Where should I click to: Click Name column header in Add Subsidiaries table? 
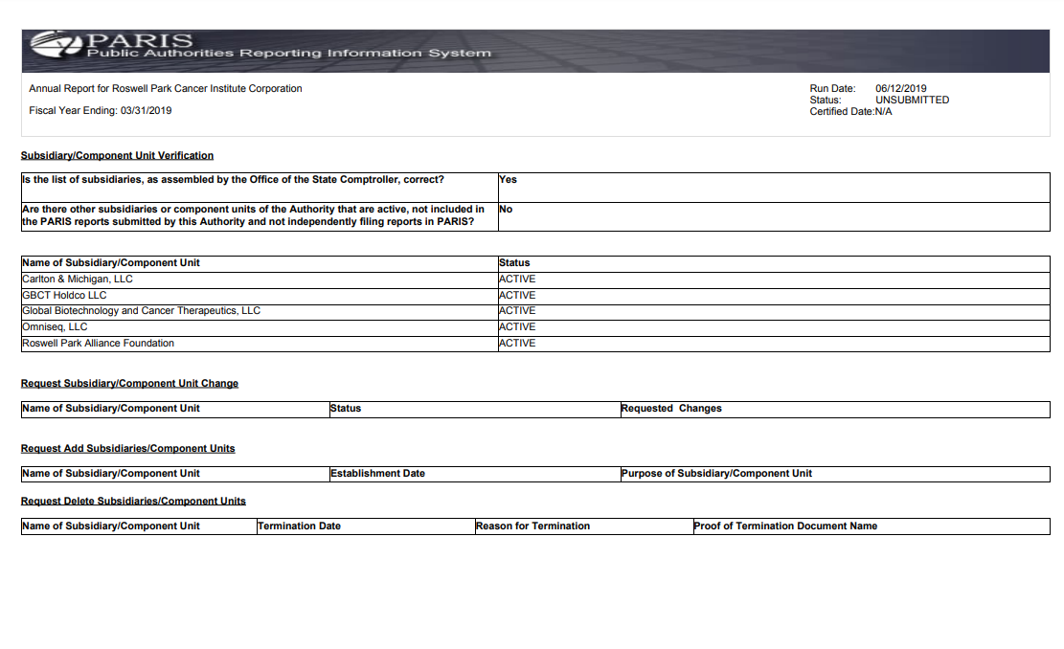111,474
